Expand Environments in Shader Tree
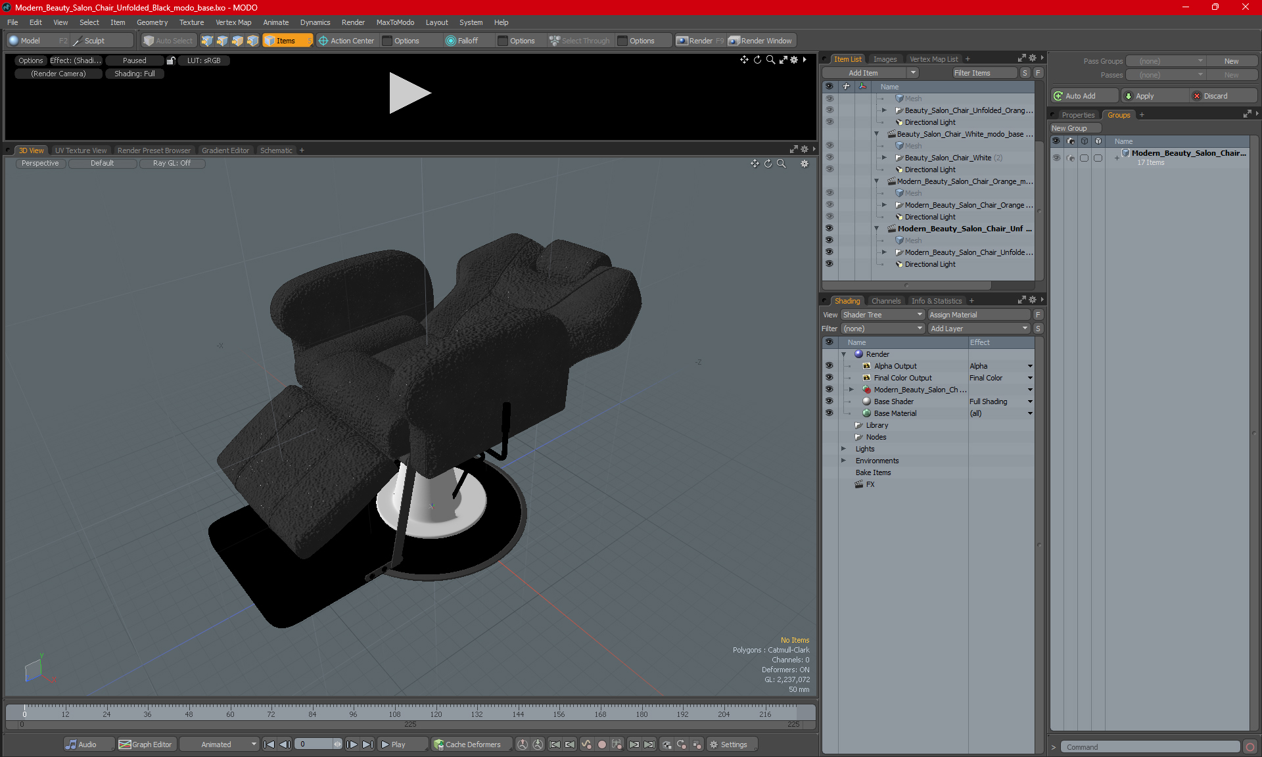The height and width of the screenshot is (757, 1262). point(843,461)
